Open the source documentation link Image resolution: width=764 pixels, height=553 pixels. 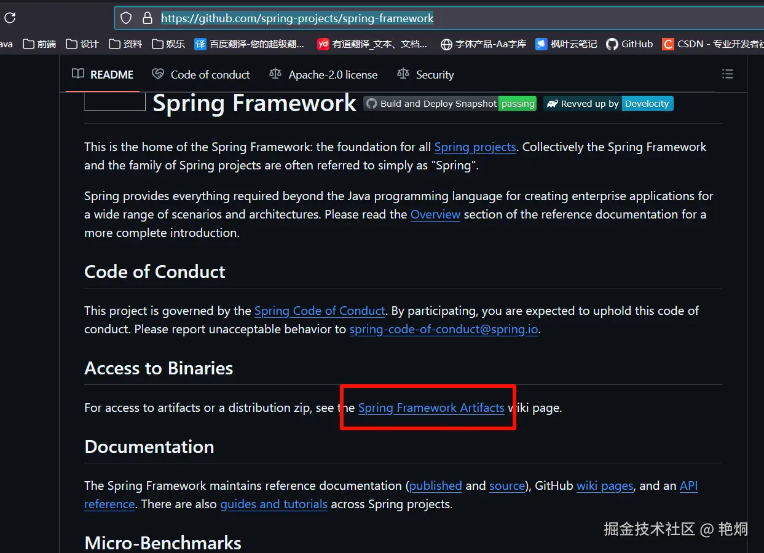507,486
